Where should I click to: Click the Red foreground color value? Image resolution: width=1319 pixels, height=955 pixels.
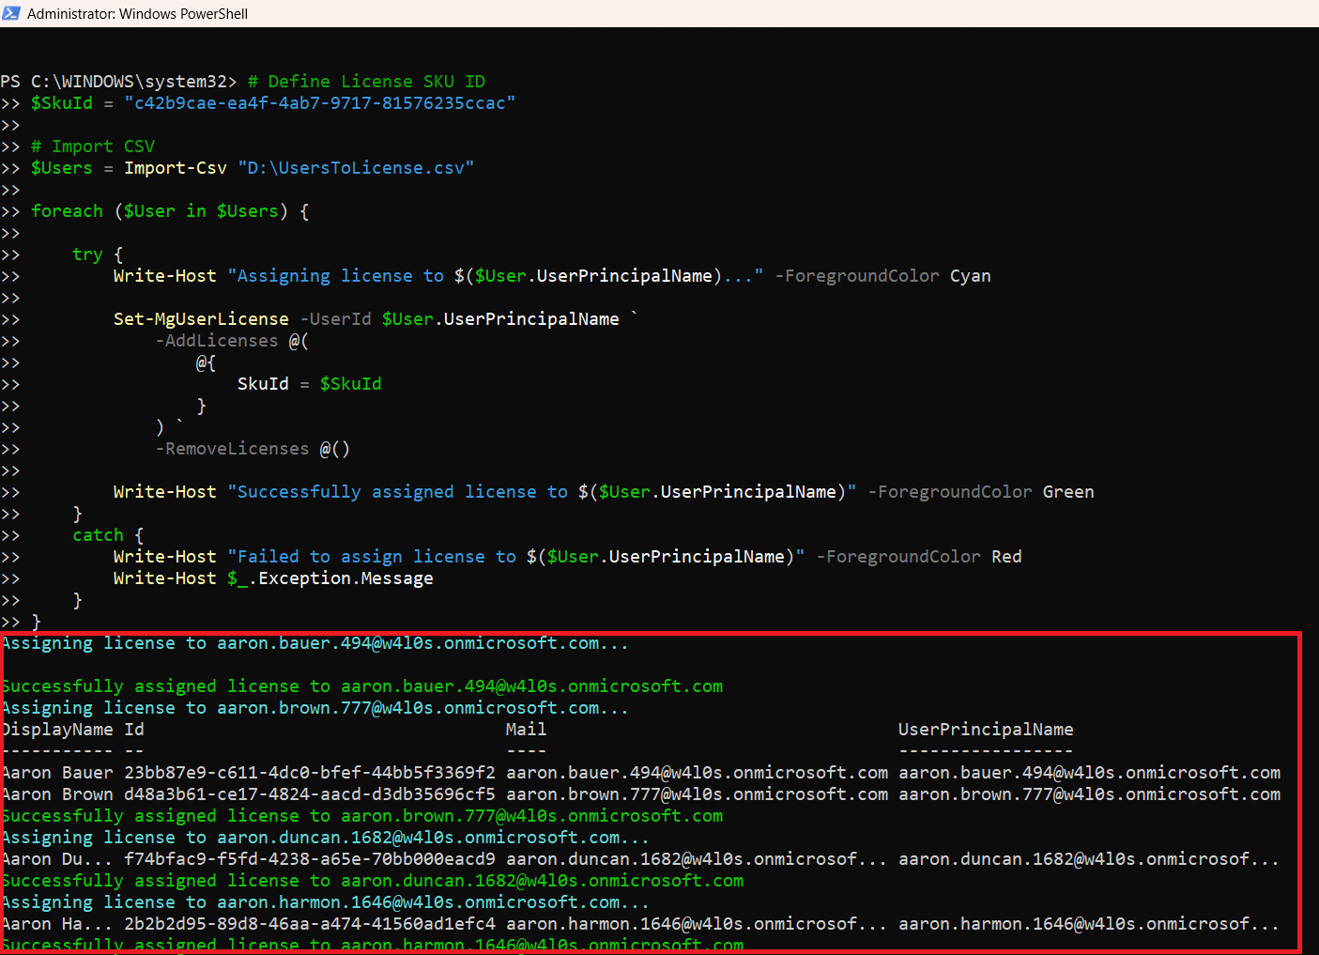(1006, 557)
